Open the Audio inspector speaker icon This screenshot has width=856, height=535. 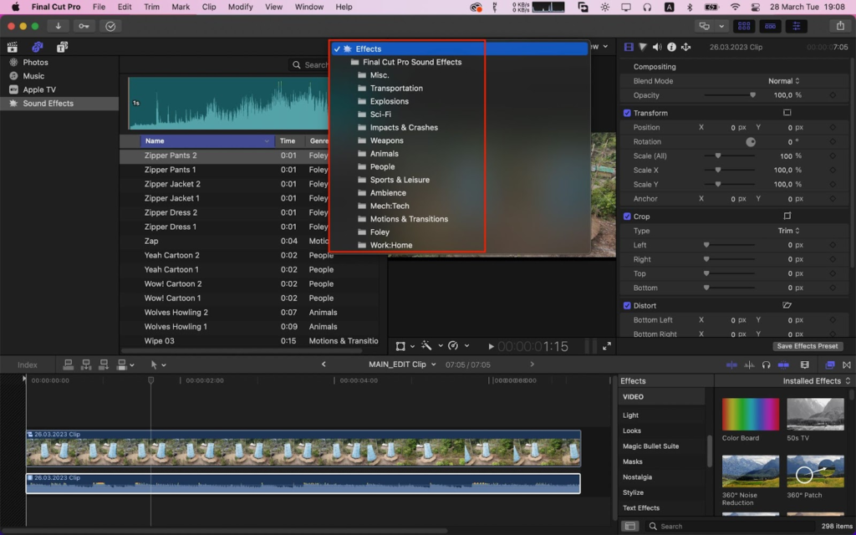point(657,48)
